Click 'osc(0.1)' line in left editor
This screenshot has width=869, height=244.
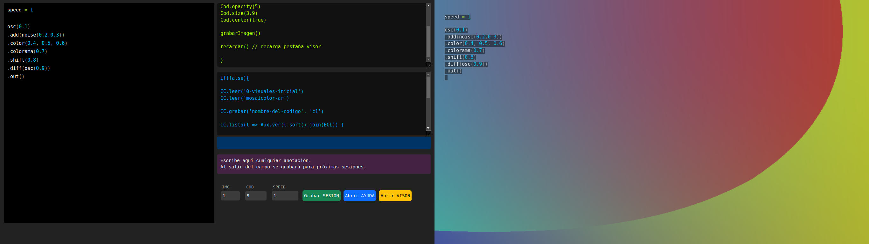pos(19,27)
